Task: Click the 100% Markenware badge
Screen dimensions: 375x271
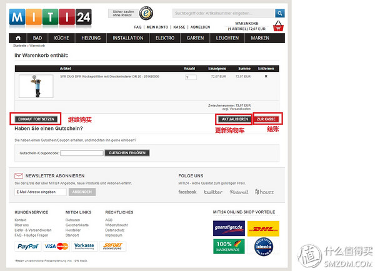Action: coord(229,247)
